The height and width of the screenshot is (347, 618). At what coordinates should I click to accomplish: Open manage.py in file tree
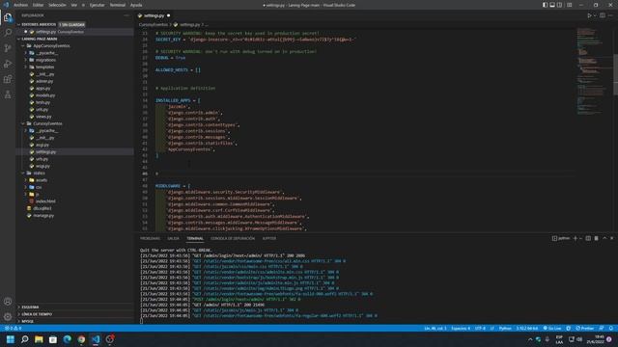pyautogui.click(x=43, y=216)
